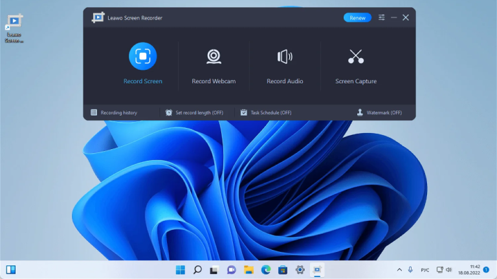497x279 pixels.
Task: Click Leawo Screen Recorder taskbar icon
Action: [x=317, y=270]
